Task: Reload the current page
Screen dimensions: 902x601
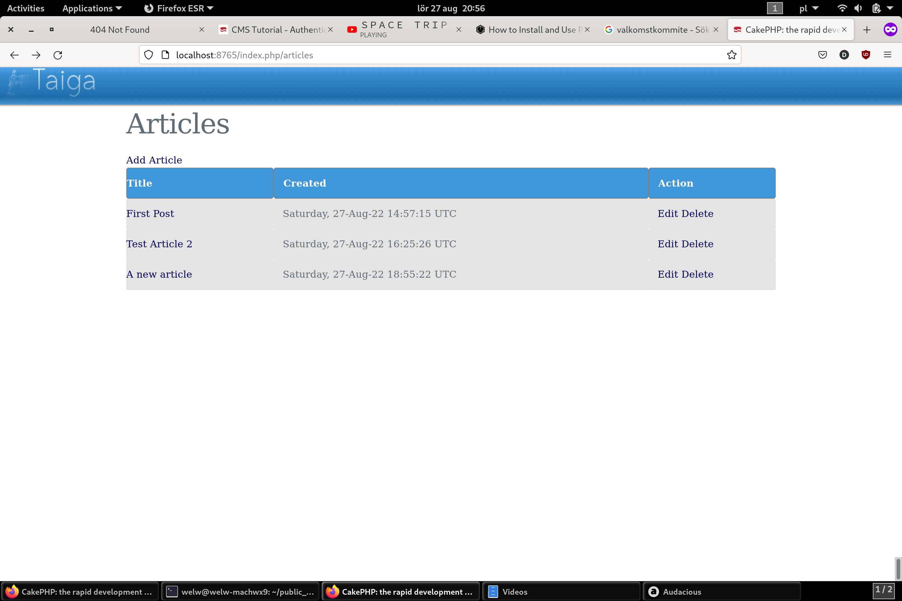Action: pyautogui.click(x=58, y=55)
